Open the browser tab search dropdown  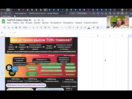[11, 10]
